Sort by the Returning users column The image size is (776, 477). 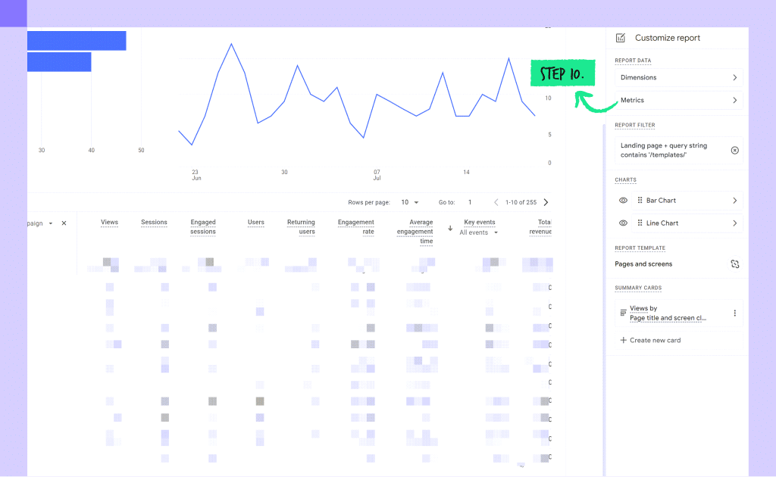point(301,227)
